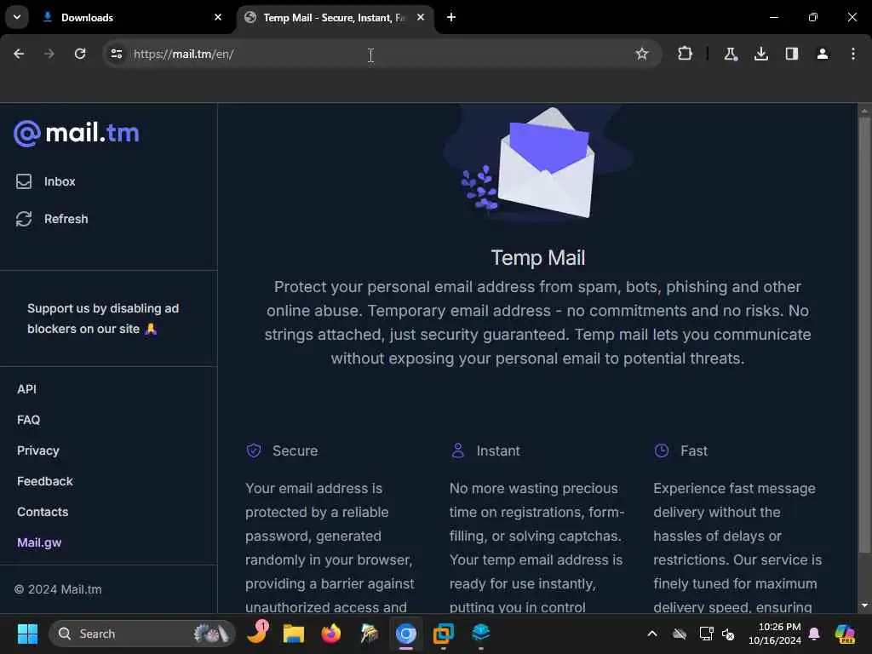Open the Privacy page
The height and width of the screenshot is (654, 872).
37,450
